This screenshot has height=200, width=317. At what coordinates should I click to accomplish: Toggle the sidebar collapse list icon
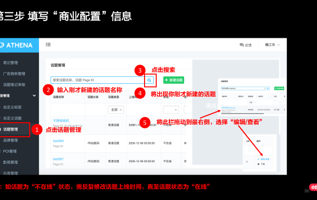tap(48, 44)
